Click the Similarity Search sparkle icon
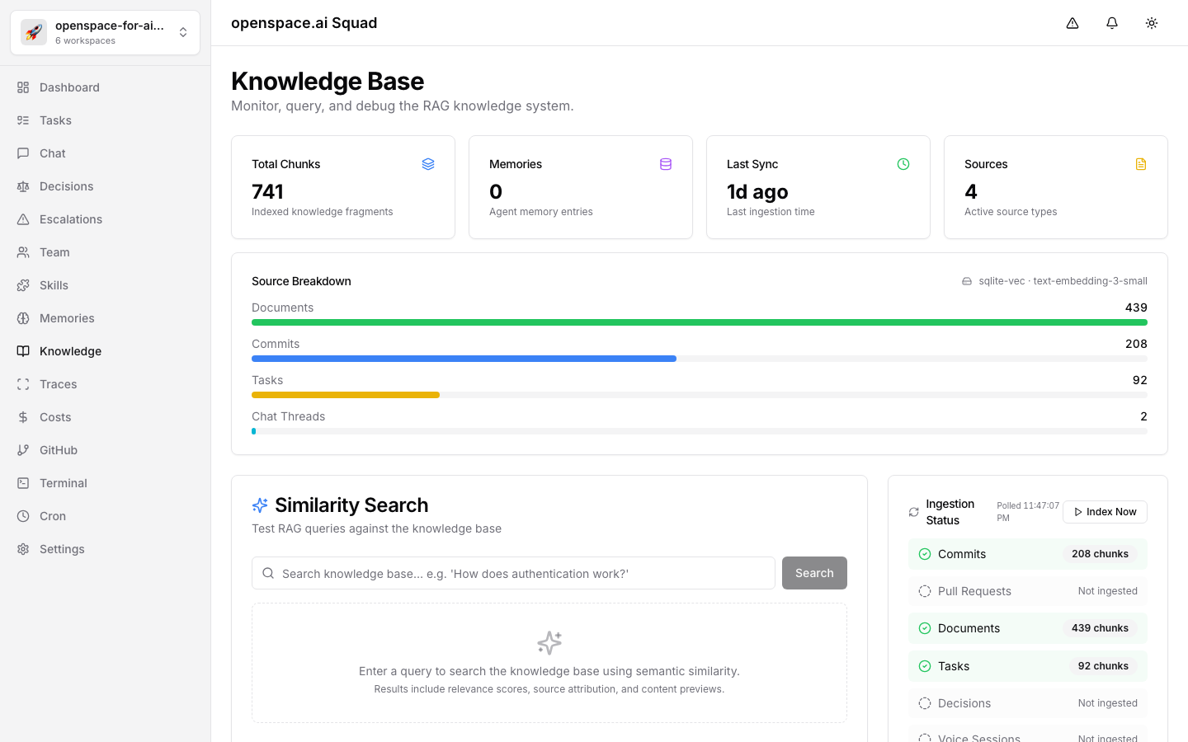1188x742 pixels. (260, 505)
